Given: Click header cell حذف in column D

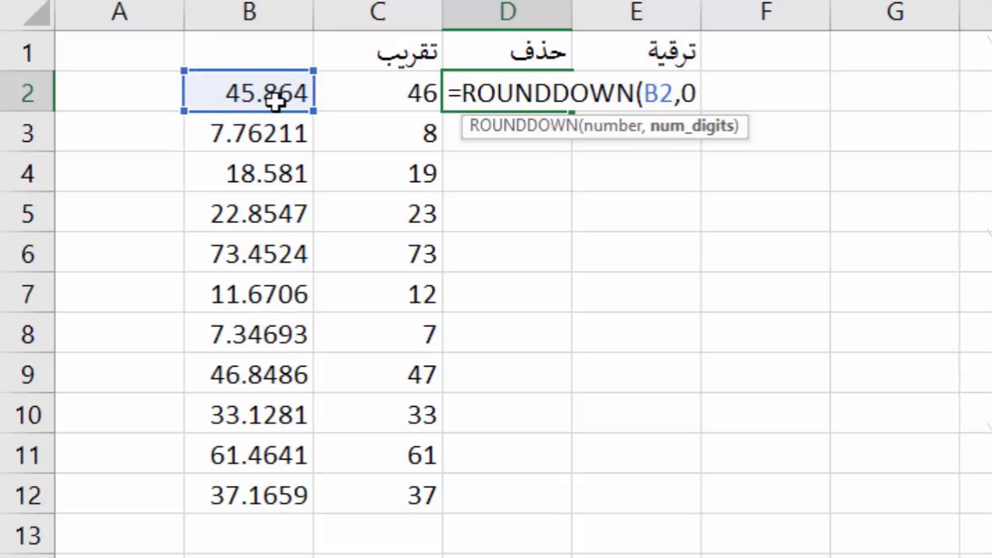Looking at the screenshot, I should [x=507, y=52].
